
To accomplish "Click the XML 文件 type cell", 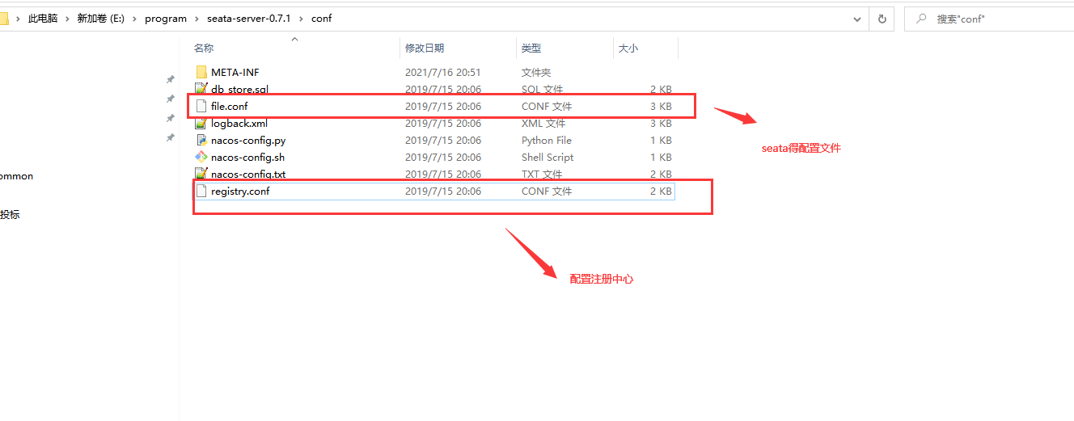I will point(543,123).
